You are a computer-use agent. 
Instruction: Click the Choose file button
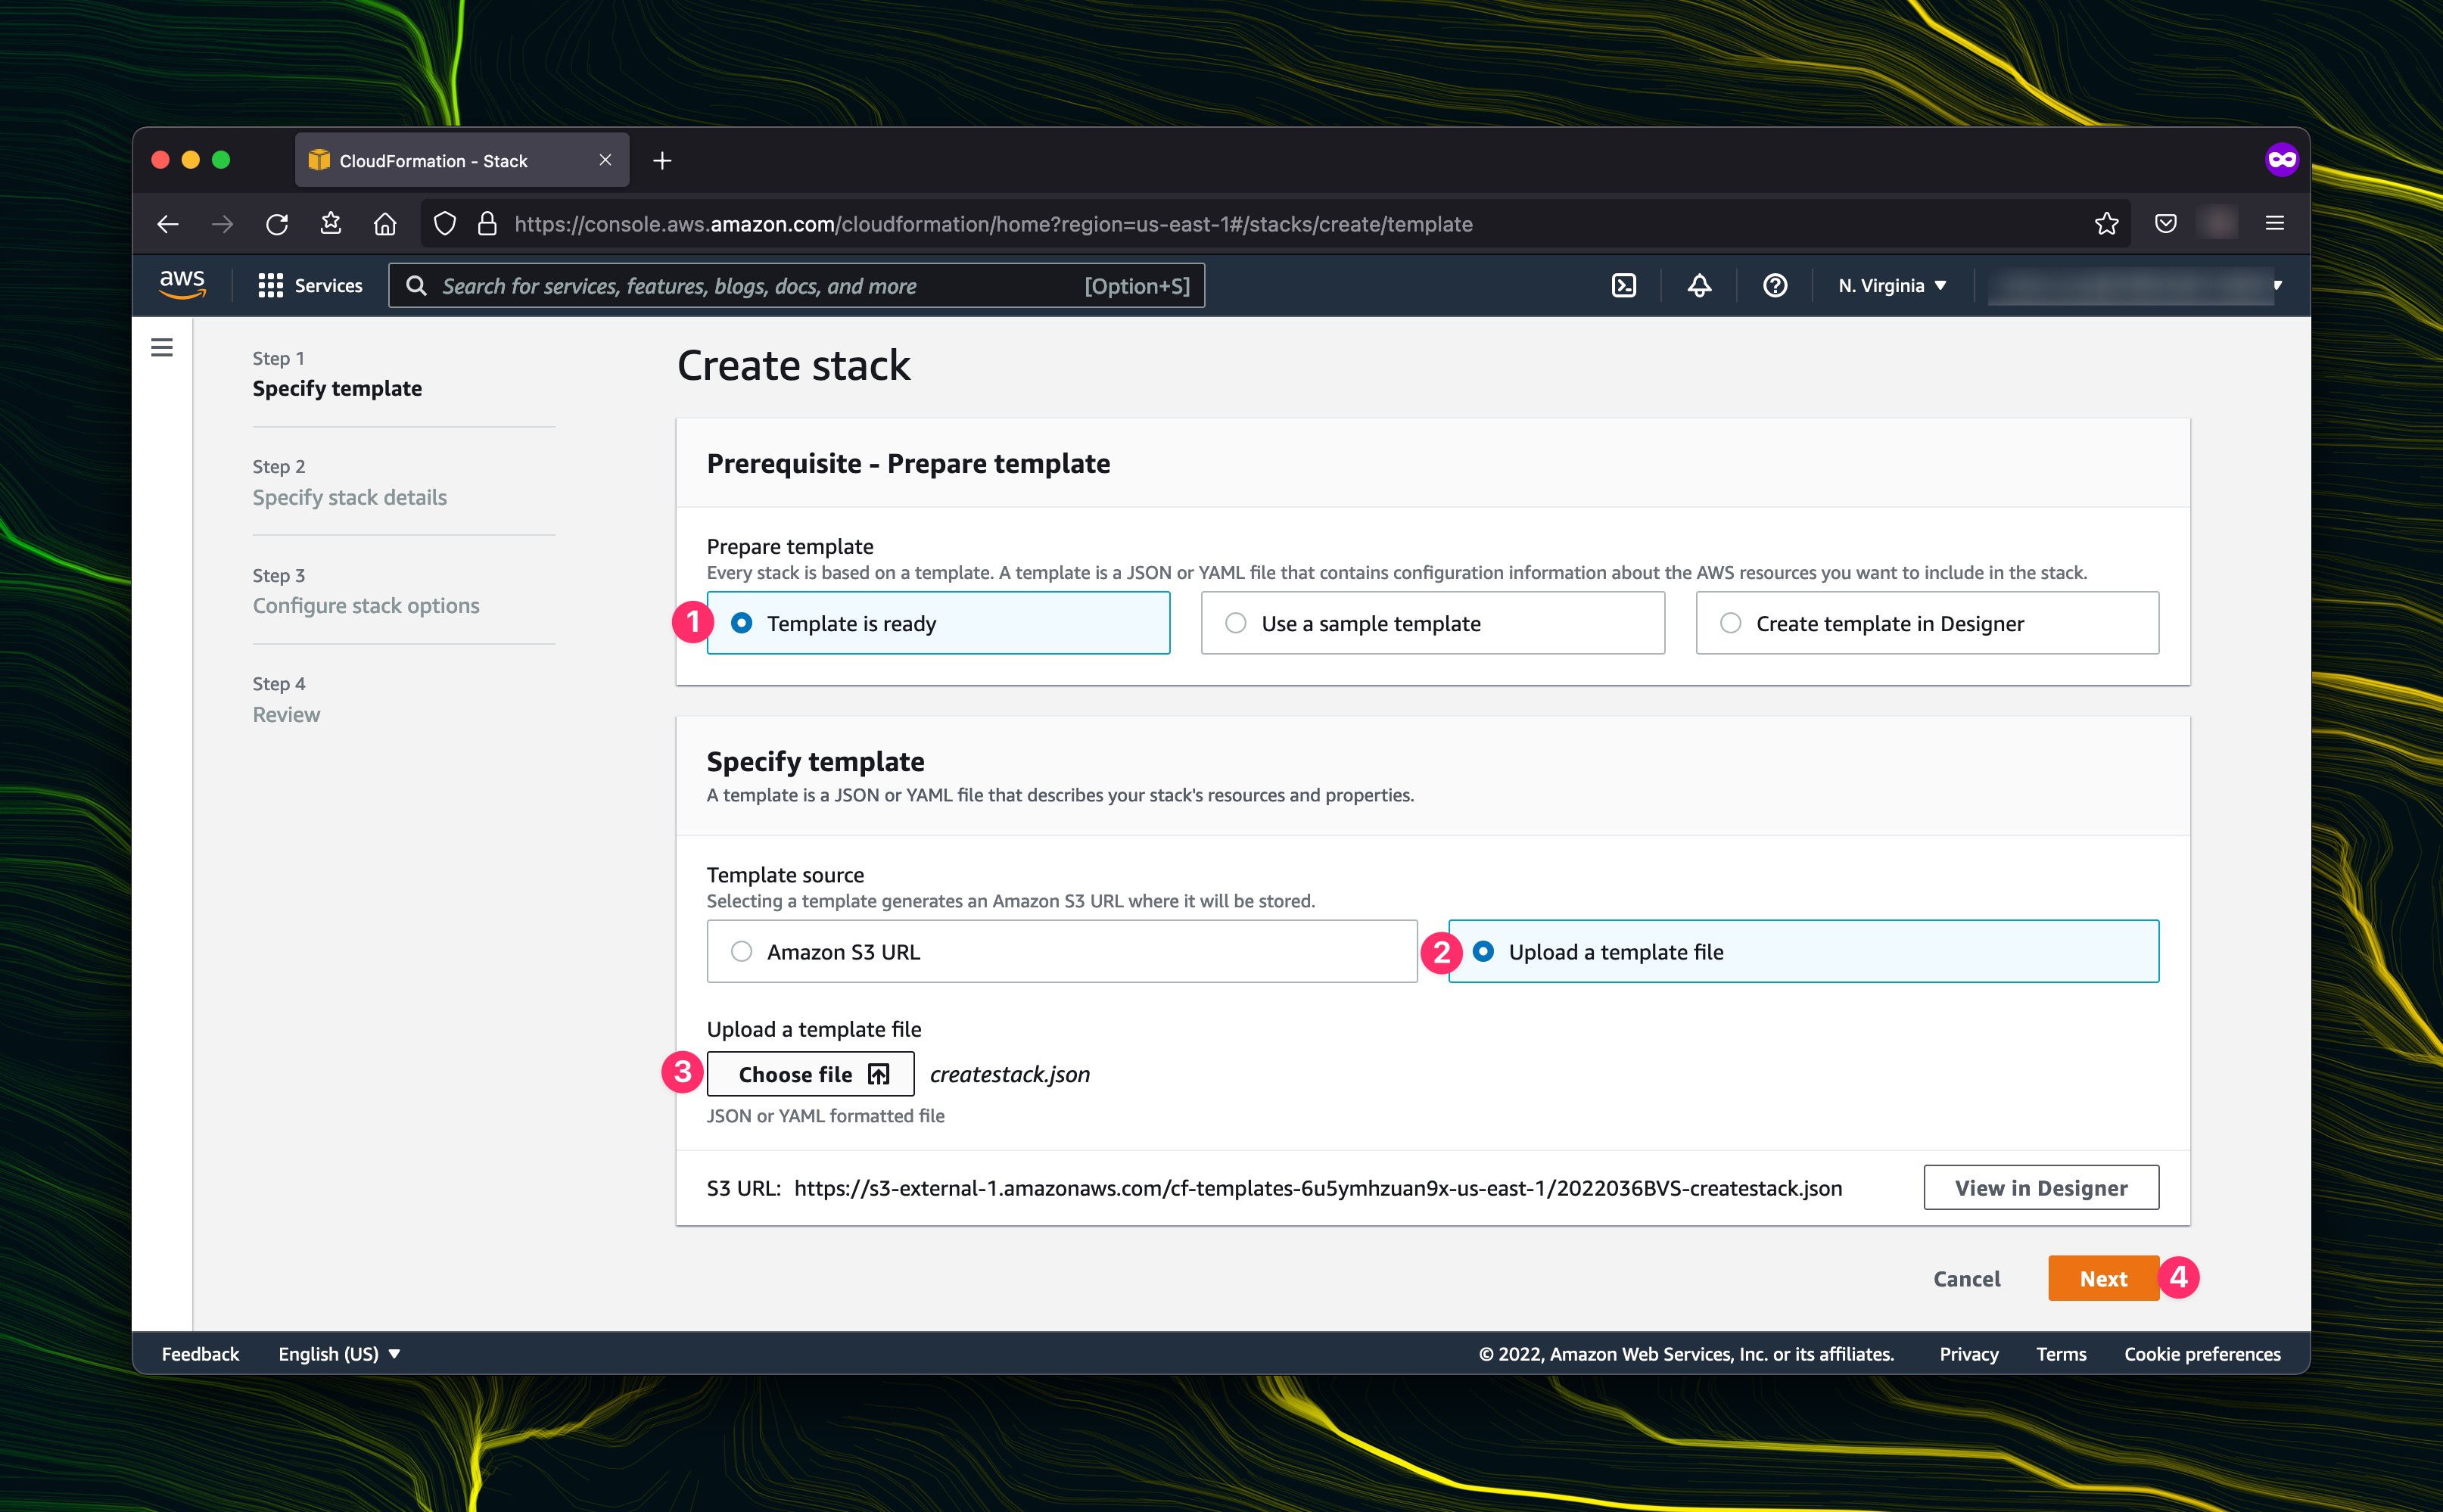point(810,1074)
